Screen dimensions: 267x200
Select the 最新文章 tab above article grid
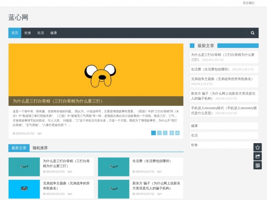(x=19, y=148)
